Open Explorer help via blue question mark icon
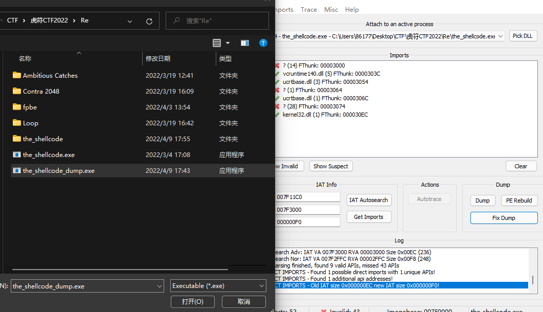The width and height of the screenshot is (543, 312). click(263, 43)
